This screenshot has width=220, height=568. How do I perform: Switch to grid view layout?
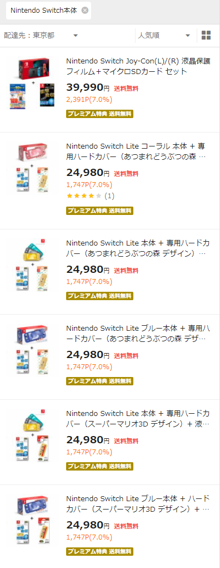206,35
